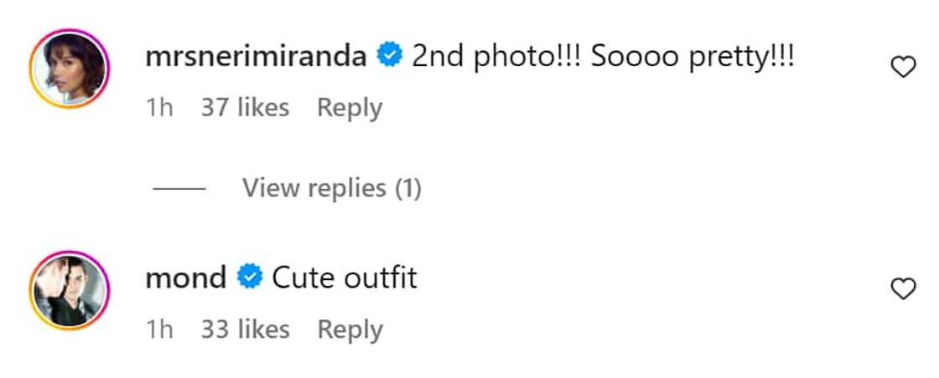The width and height of the screenshot is (939, 378).
Task: Click 1h timestamp under mrsnerimiranda's comment
Action: pyautogui.click(x=159, y=108)
